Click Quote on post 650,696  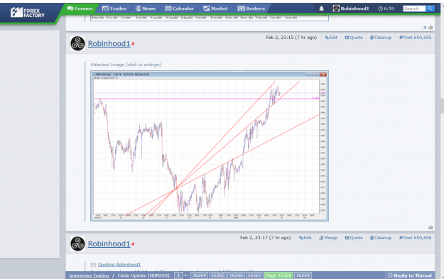[354, 238]
